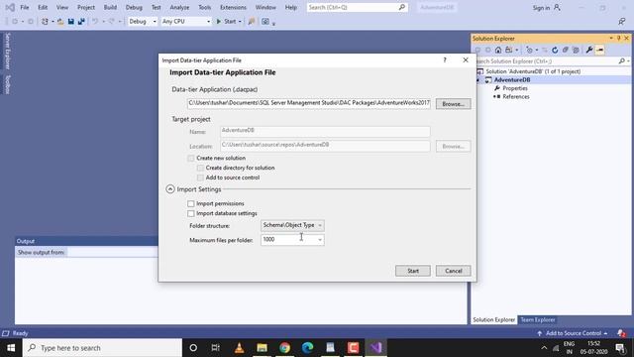Image resolution: width=634 pixels, height=357 pixels.
Task: Click the Refresh icon in Solution Explorer
Action: (x=555, y=50)
